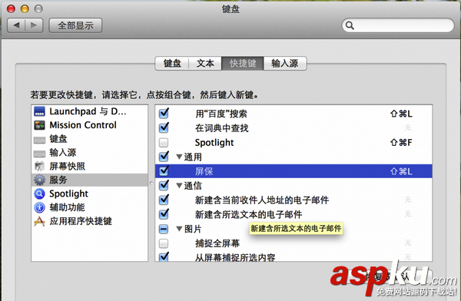
Task: Toggle the 屏保 checkbox
Action: [x=164, y=170]
